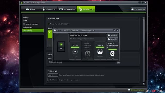Click the scroll down arrow of settings panel

coord(143,84)
